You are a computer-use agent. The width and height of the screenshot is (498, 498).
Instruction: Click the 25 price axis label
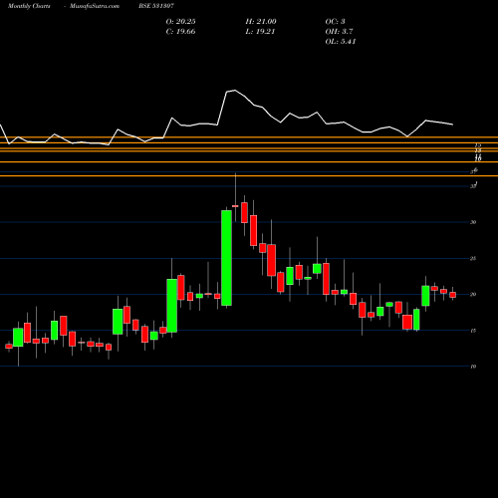[x=473, y=258]
